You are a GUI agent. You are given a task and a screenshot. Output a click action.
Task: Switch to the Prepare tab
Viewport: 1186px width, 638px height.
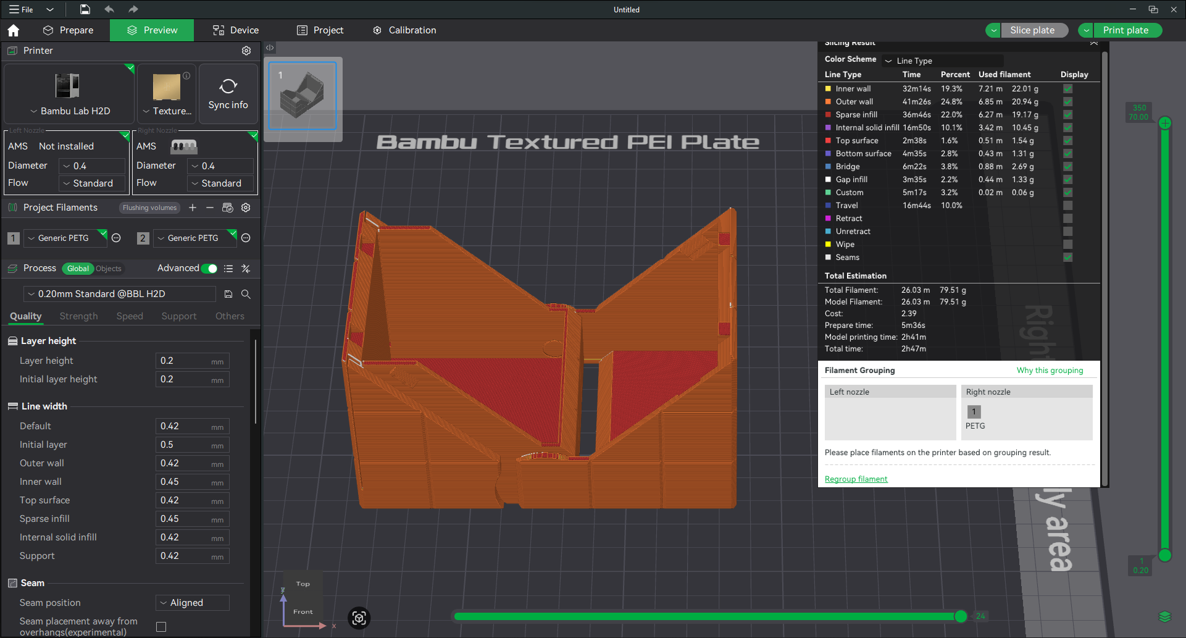tap(68, 30)
